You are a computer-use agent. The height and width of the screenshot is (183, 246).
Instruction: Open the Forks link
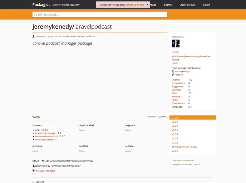175,100
